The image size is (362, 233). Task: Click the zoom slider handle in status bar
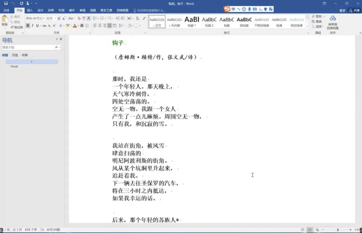point(338,230)
